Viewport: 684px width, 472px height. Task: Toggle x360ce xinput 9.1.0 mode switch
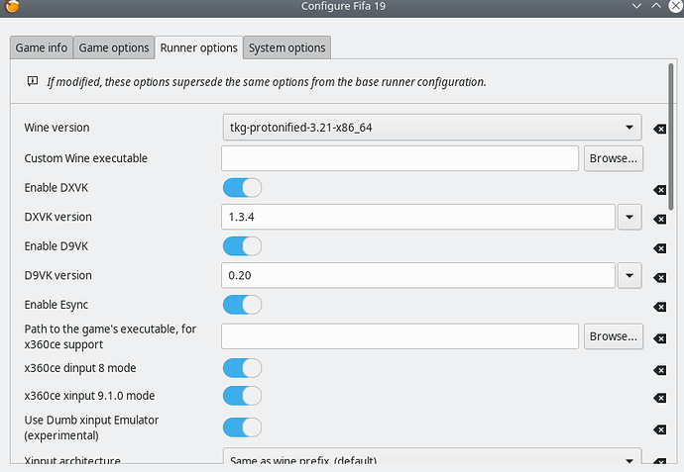(x=242, y=396)
